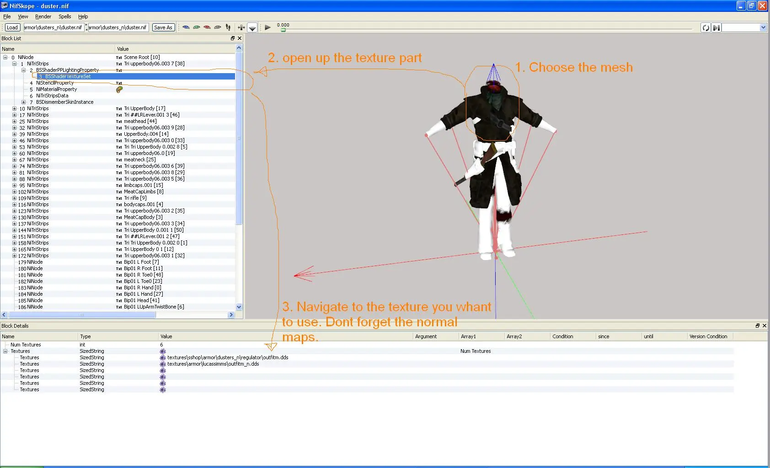Collapse the BSShaderPPLightingProperty node
Viewport: 770px width, 468px height.
(23, 70)
